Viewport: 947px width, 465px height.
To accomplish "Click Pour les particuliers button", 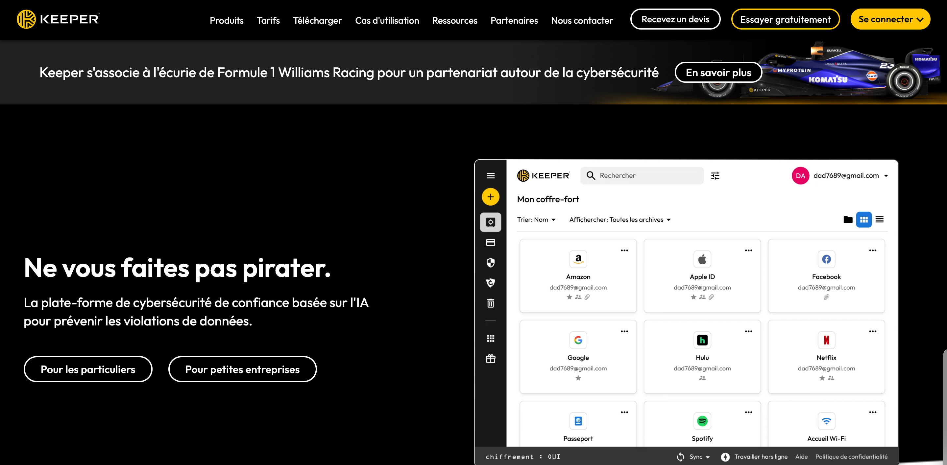I will [88, 369].
